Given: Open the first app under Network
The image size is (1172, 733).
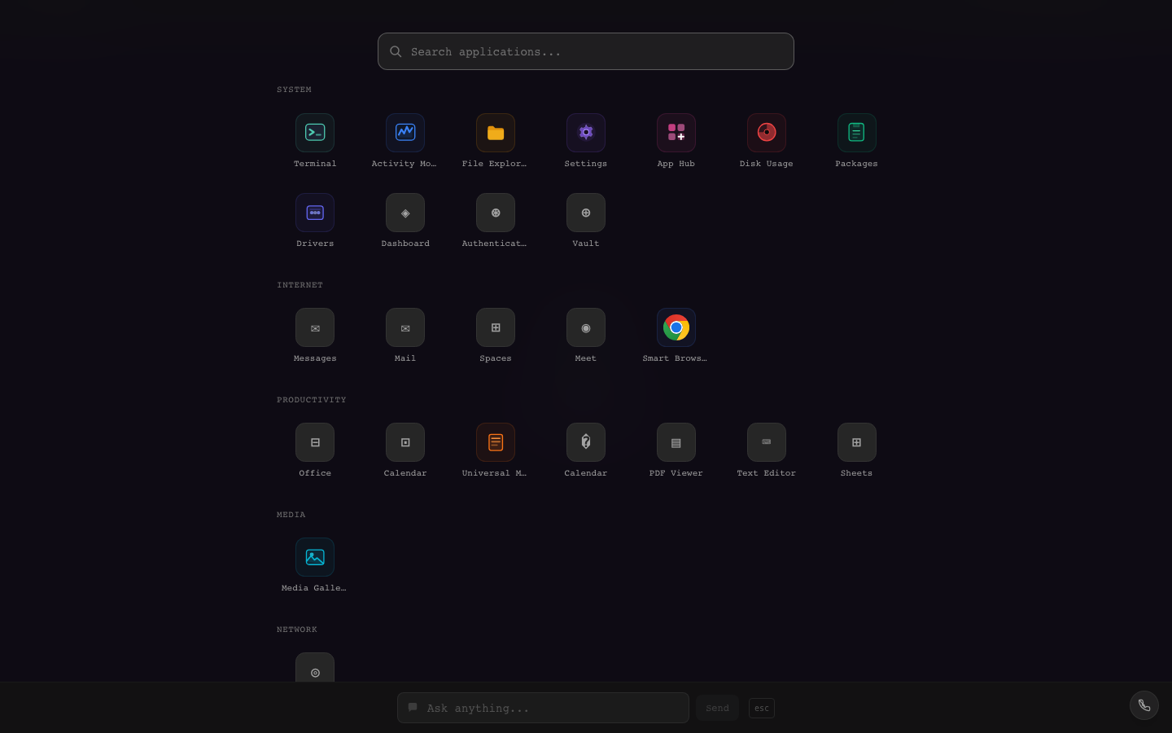Looking at the screenshot, I should (x=315, y=668).
